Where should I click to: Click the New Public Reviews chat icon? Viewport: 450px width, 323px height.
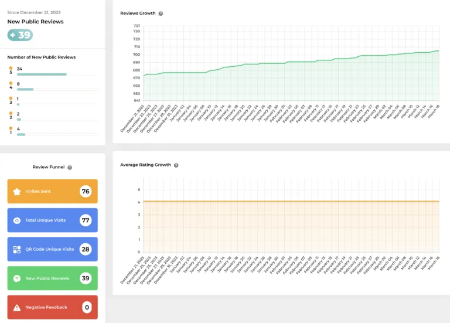(17, 278)
